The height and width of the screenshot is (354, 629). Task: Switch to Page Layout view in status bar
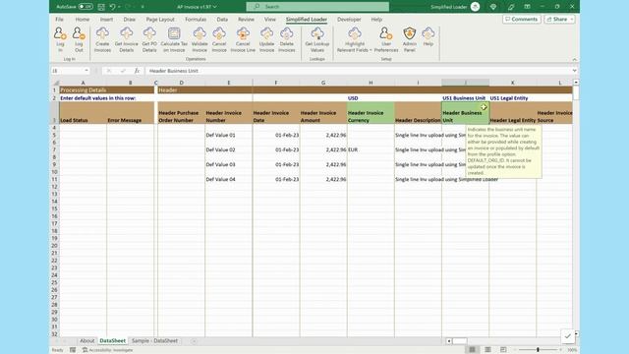487,350
